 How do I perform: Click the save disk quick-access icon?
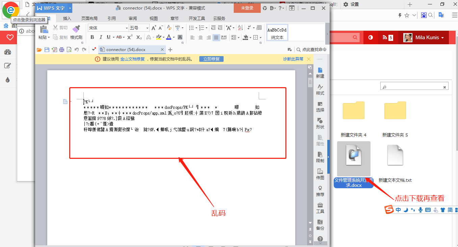(x=47, y=50)
